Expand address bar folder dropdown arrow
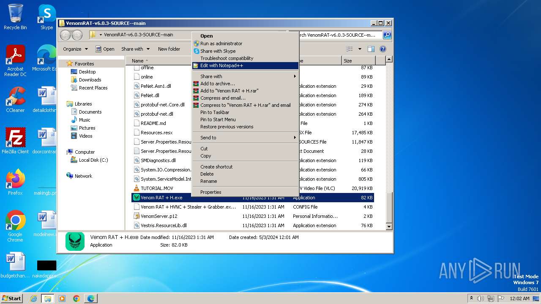The width and height of the screenshot is (541, 304). pos(101,35)
